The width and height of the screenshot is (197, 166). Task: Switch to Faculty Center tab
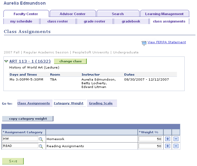pos(26,14)
